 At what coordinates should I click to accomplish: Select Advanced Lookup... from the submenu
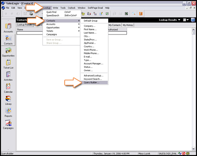tap(94, 76)
